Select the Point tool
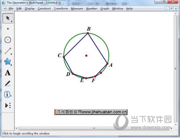 (8, 29)
